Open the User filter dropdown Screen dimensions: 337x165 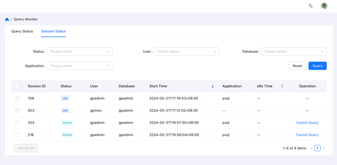(187, 52)
